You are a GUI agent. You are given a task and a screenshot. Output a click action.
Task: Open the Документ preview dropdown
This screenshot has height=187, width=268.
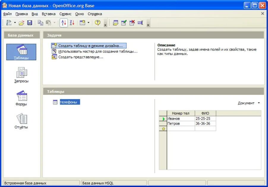point(249,103)
